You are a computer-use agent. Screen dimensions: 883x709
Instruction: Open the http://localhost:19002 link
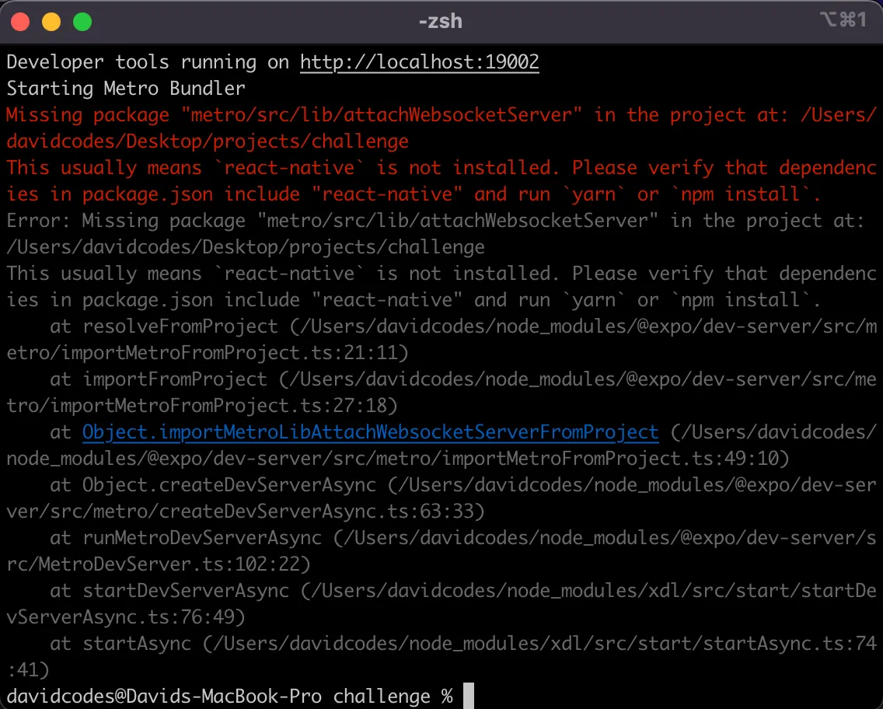[x=419, y=62]
